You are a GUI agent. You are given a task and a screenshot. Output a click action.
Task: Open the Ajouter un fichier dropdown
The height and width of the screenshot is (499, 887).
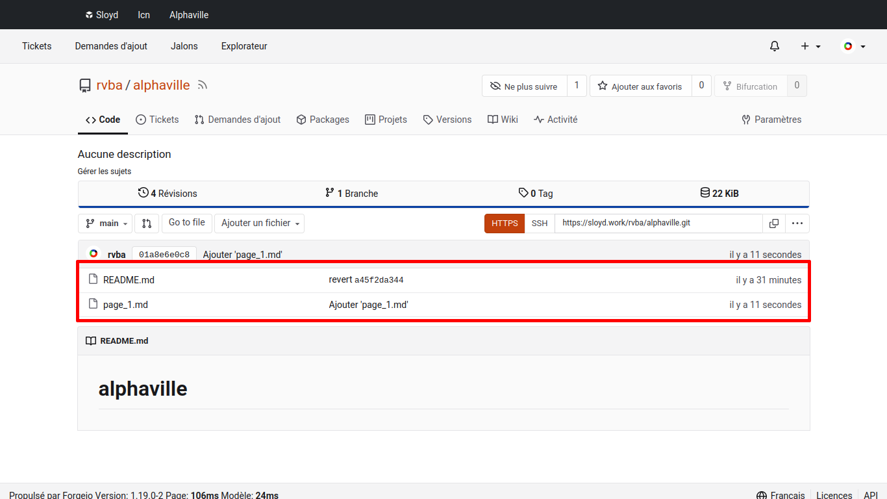259,224
